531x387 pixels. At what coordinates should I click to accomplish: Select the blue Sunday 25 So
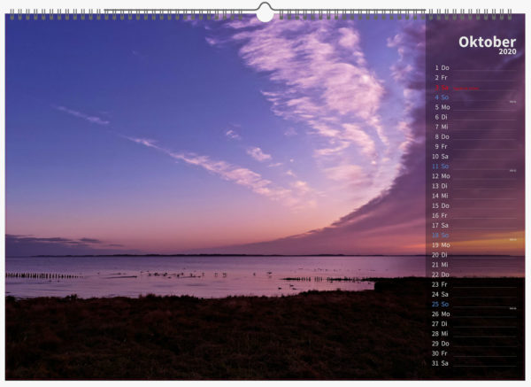(x=441, y=304)
